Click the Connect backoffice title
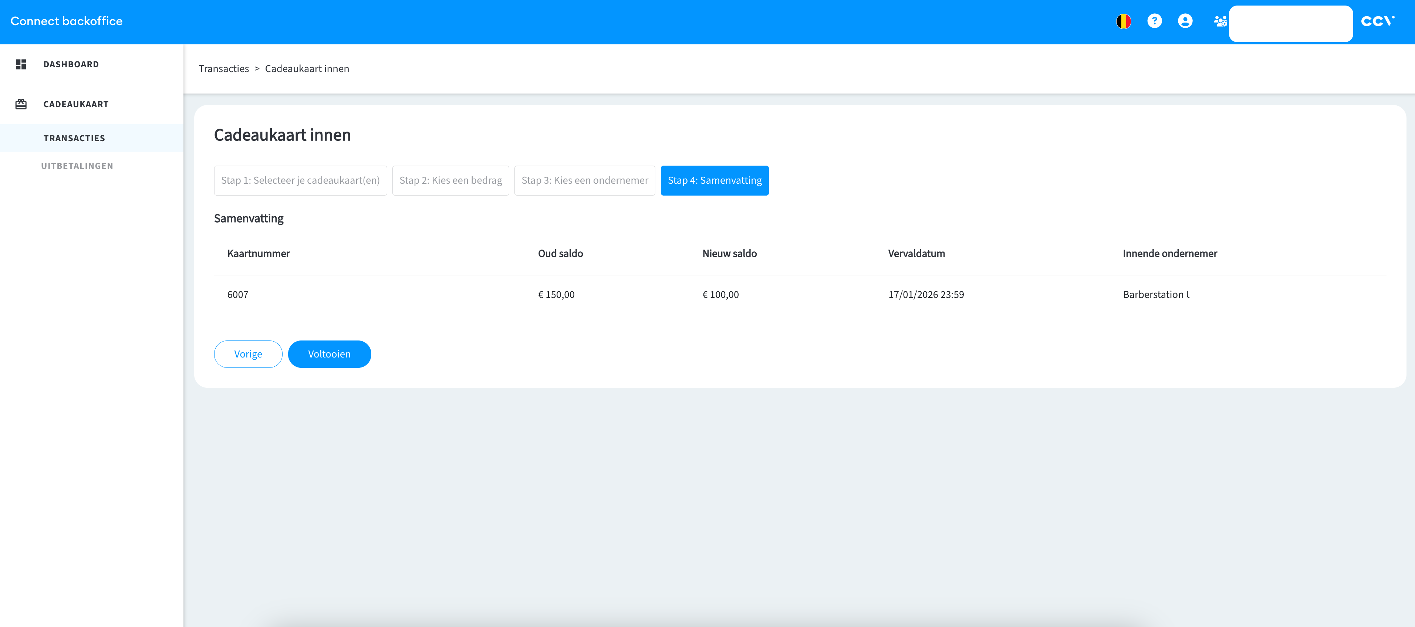This screenshot has width=1415, height=627. pos(67,21)
